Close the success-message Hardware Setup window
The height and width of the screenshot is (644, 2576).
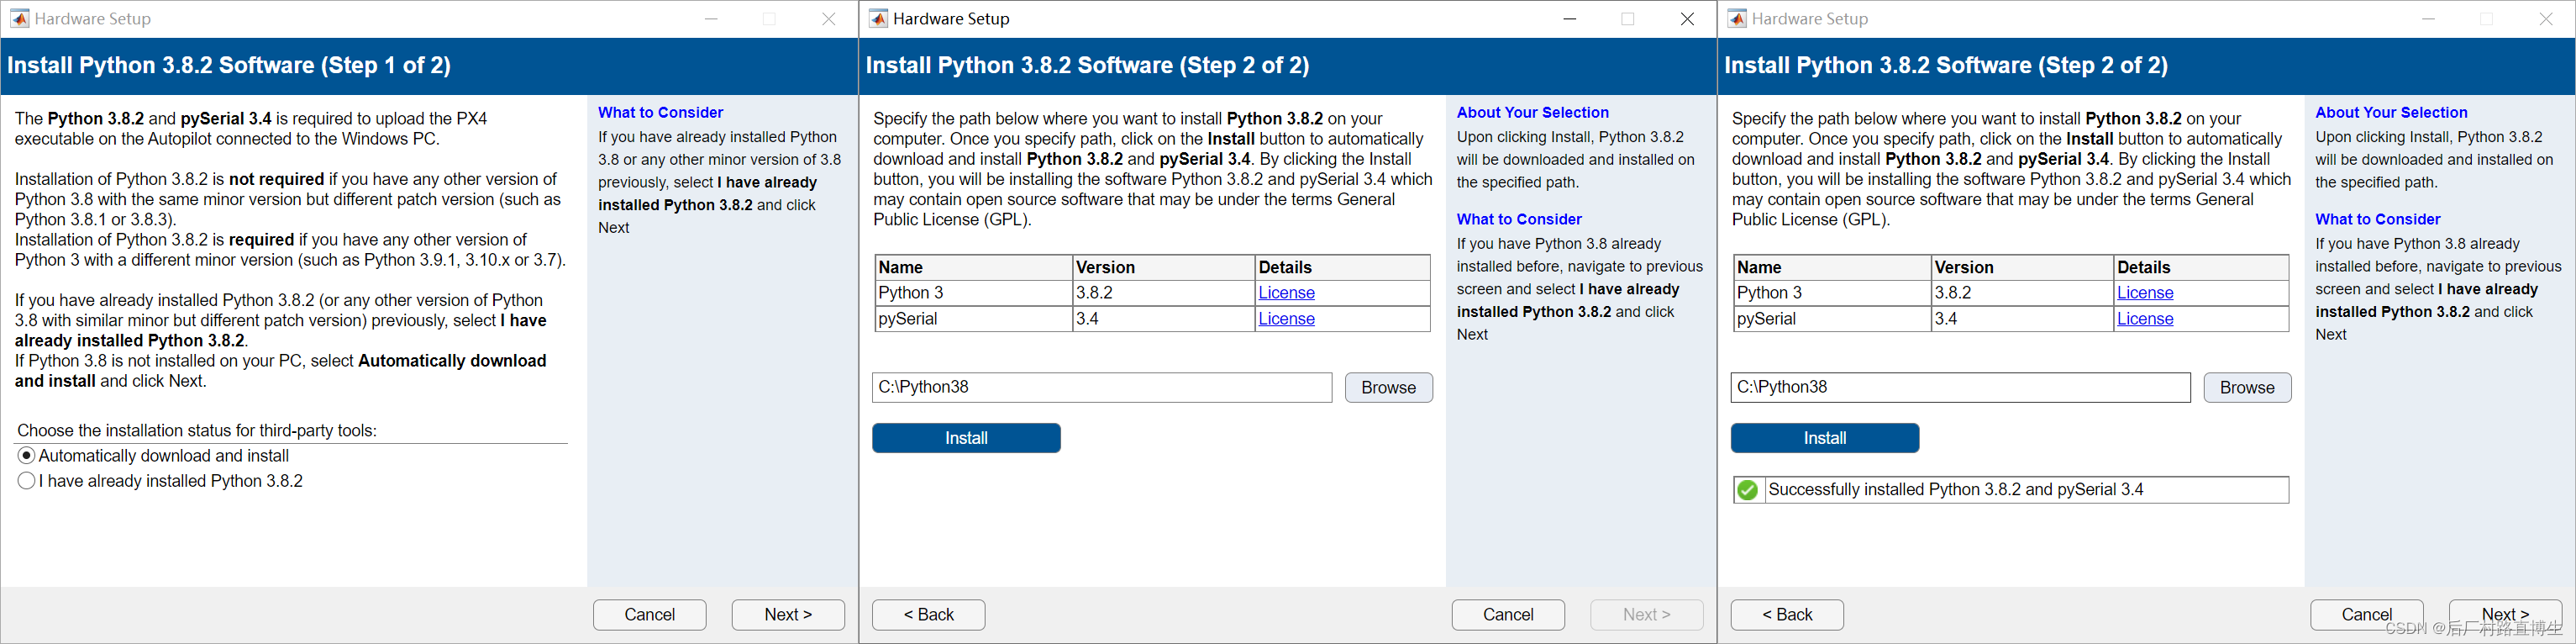(x=2546, y=19)
